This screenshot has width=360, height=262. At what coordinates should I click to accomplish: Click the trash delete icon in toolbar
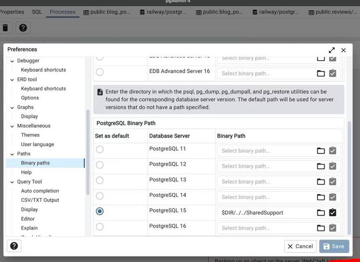click(5, 28)
